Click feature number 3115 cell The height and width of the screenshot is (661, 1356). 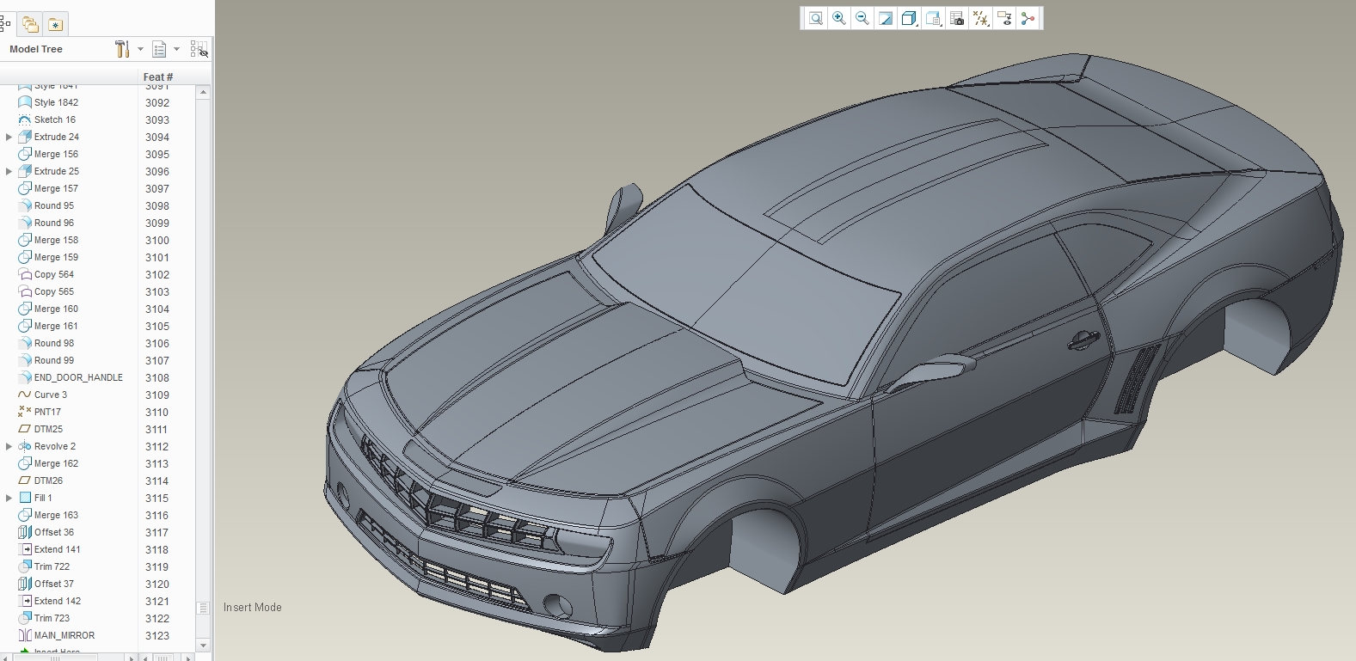(157, 498)
